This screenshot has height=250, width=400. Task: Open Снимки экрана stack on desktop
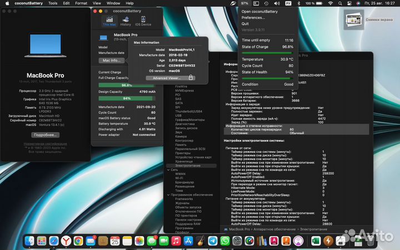353,19
